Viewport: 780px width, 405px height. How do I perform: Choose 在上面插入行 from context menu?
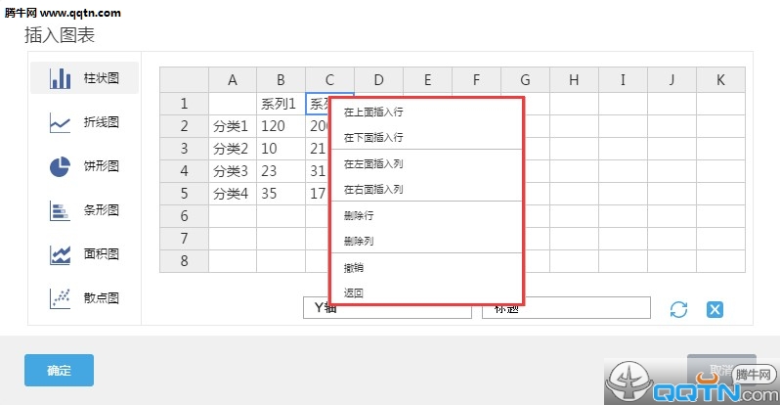pyautogui.click(x=373, y=112)
